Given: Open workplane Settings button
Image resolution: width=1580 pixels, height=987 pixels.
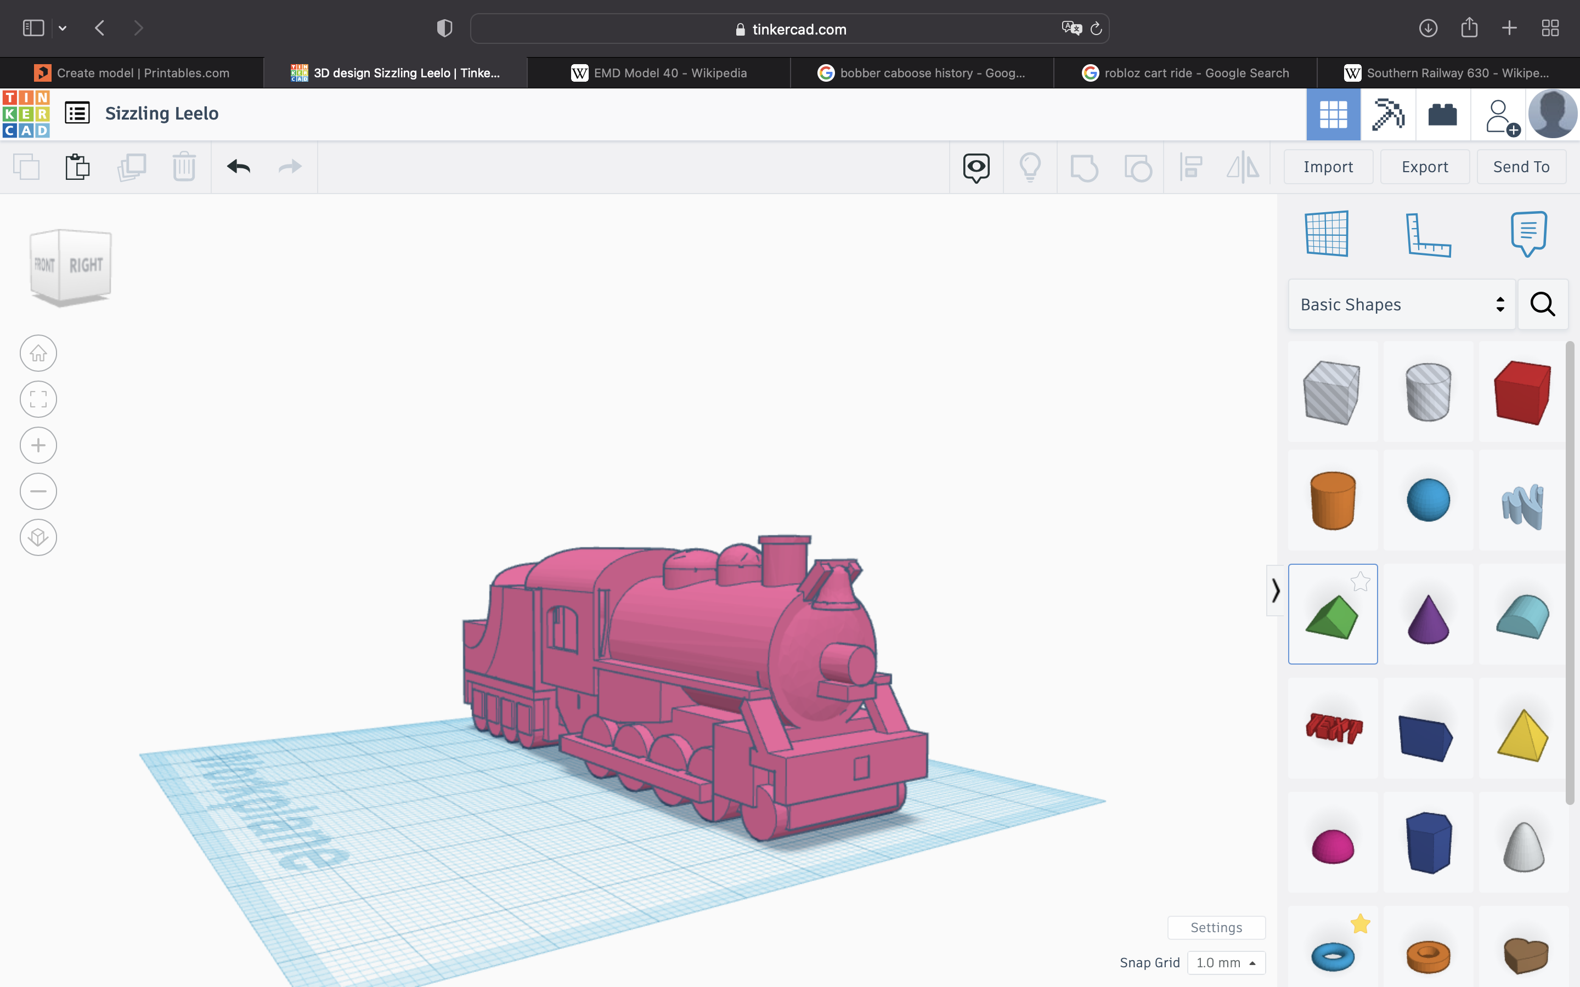Looking at the screenshot, I should pos(1216,927).
